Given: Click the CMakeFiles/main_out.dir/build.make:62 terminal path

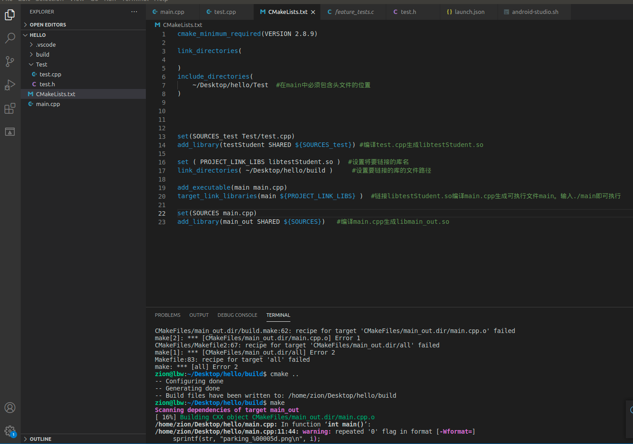Looking at the screenshot, I should click(223, 331).
